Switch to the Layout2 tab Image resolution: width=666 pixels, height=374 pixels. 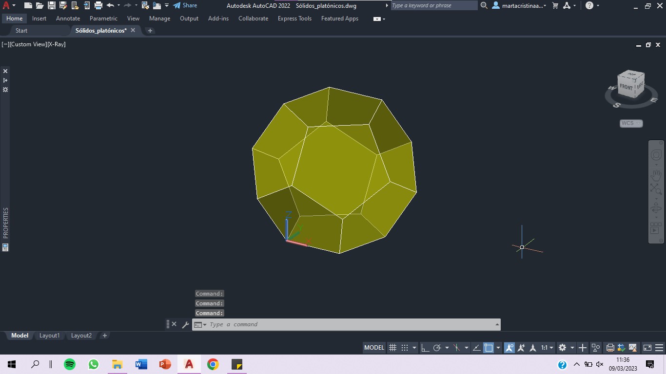click(81, 336)
